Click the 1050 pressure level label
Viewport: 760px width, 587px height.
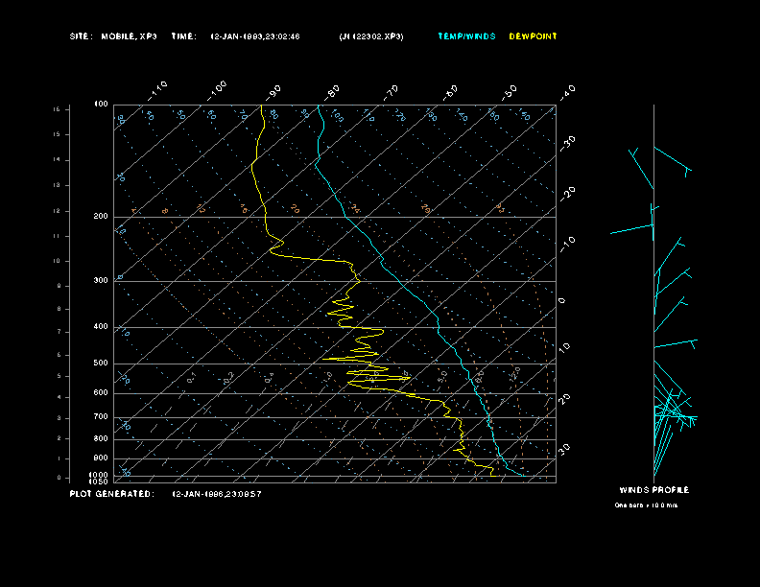click(99, 481)
